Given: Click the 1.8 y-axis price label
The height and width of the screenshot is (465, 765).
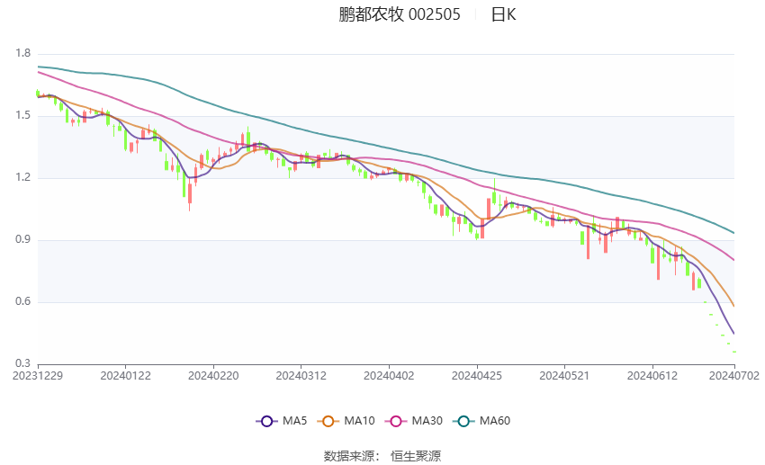Looking at the screenshot, I should 22,53.
